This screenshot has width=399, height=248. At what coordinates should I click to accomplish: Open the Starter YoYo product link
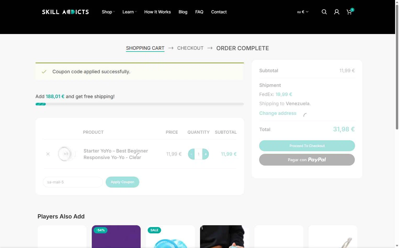tap(116, 154)
